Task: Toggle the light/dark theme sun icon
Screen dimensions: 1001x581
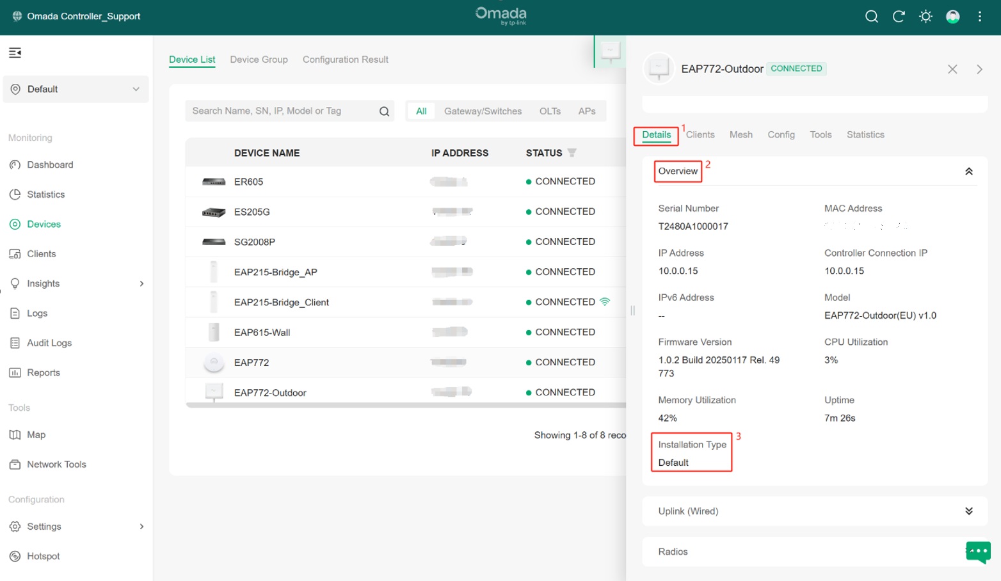Action: pyautogui.click(x=925, y=17)
